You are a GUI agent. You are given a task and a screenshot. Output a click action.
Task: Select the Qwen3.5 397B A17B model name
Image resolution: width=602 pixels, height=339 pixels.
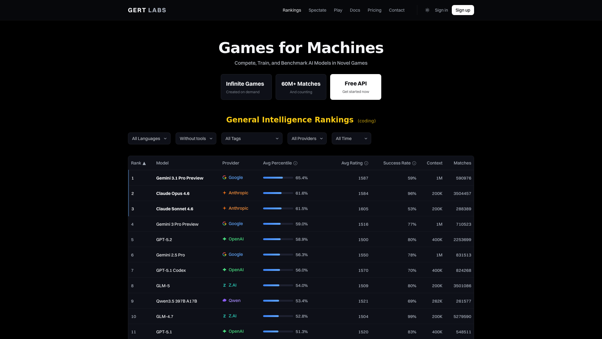pyautogui.click(x=177, y=301)
